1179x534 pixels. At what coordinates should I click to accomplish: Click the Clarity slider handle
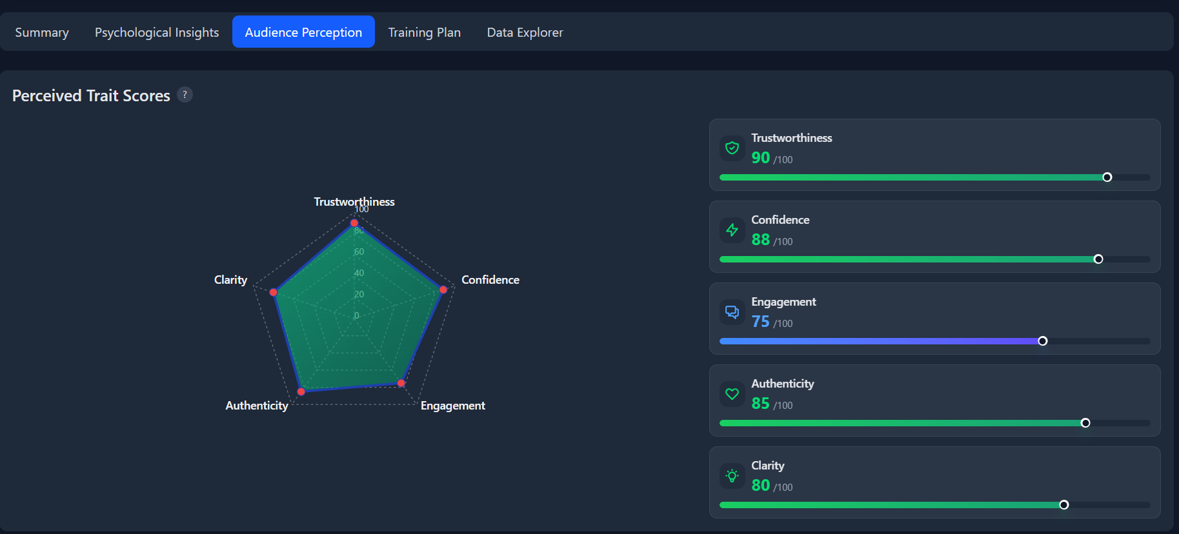[x=1064, y=505]
